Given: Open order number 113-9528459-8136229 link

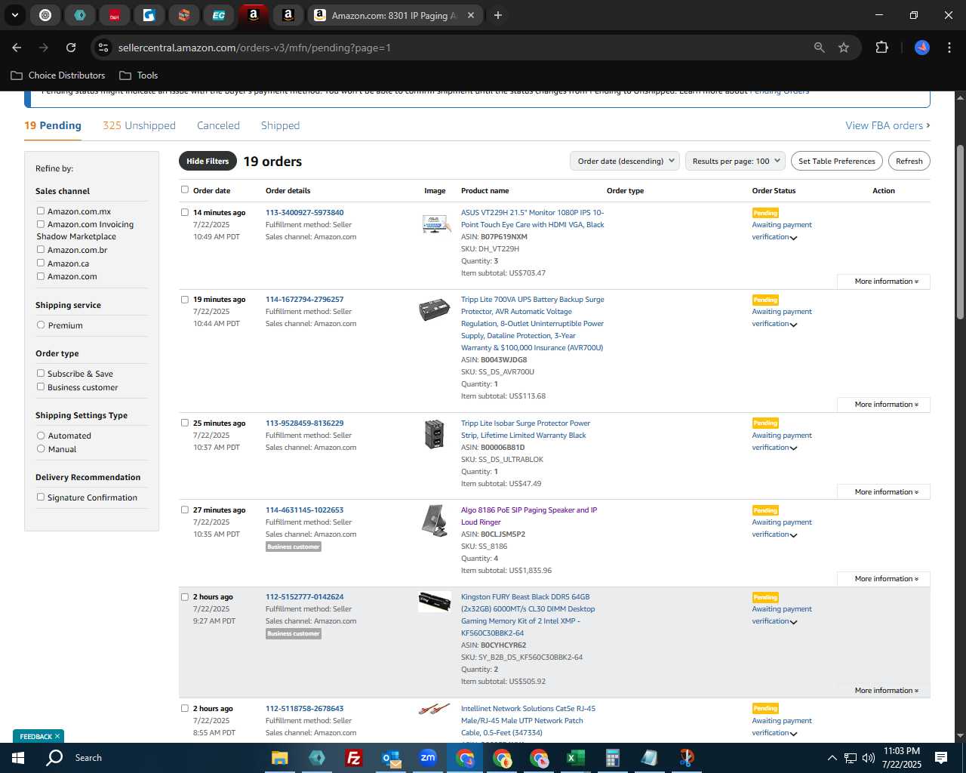Looking at the screenshot, I should pyautogui.click(x=304, y=423).
